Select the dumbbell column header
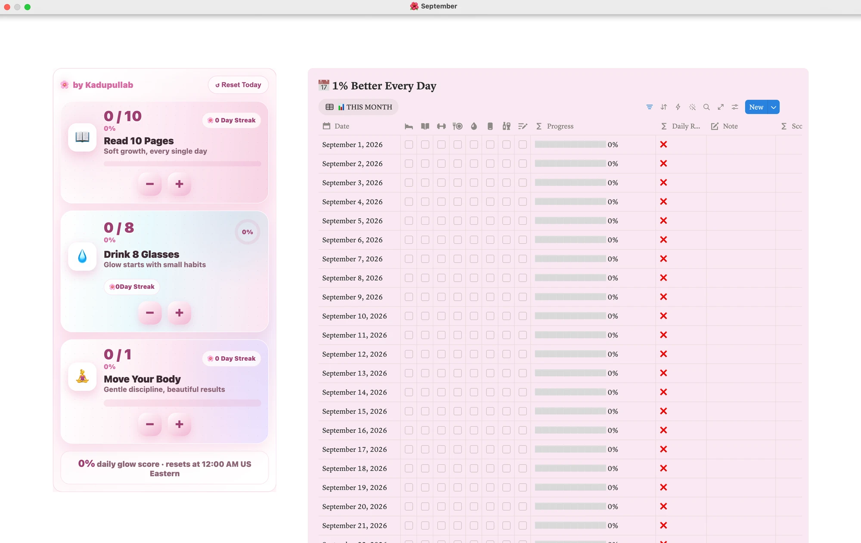This screenshot has height=543, width=861. pos(441,126)
